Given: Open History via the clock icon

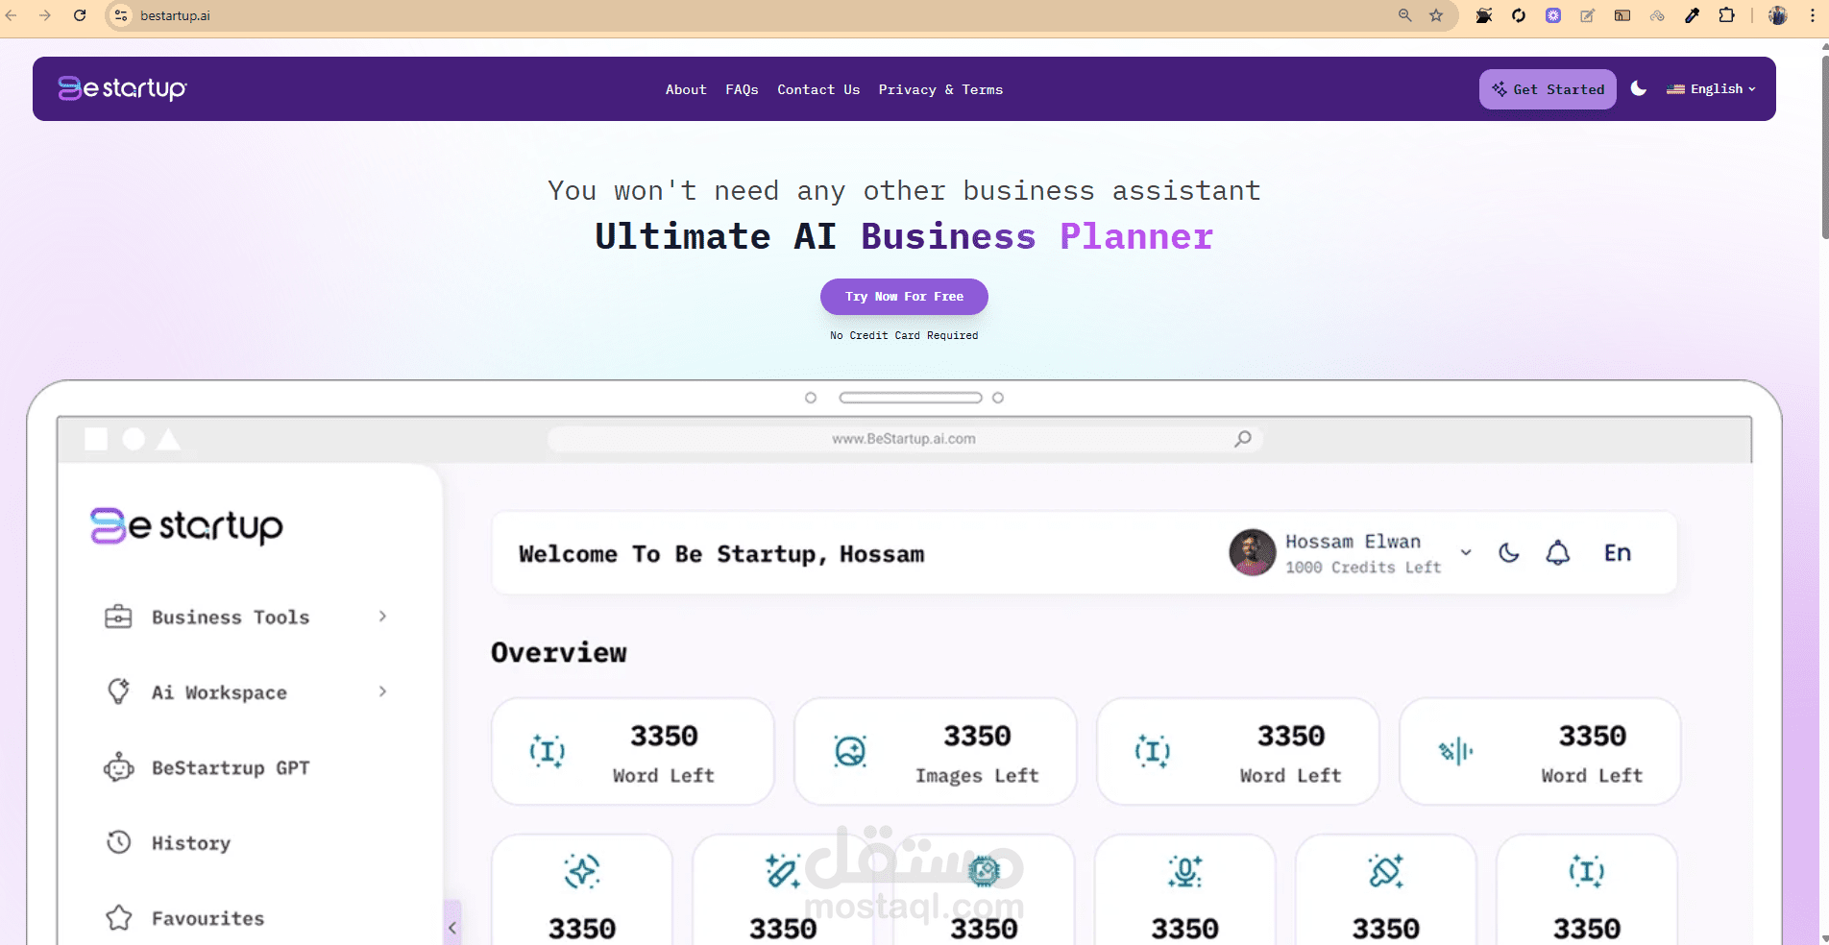Looking at the screenshot, I should pyautogui.click(x=118, y=841).
